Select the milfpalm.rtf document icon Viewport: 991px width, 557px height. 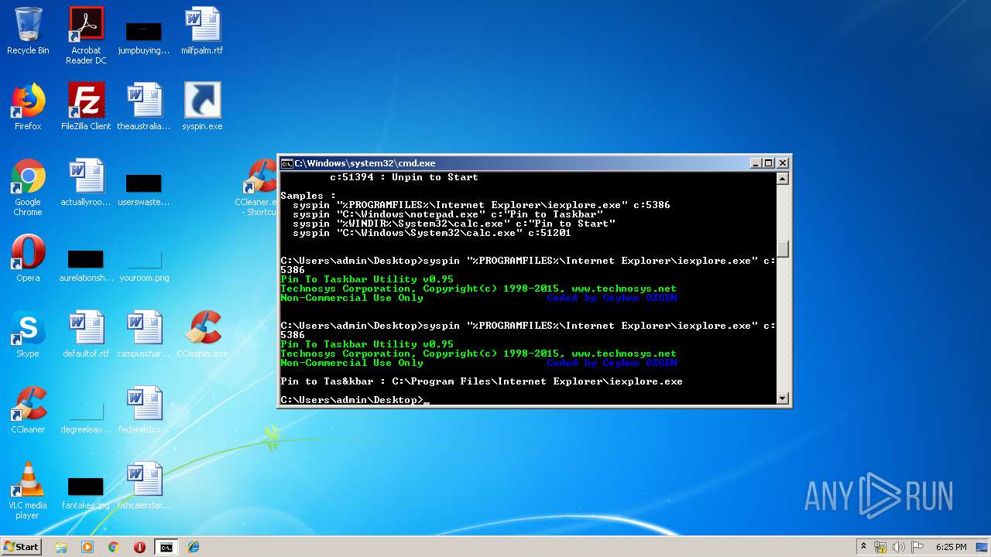pos(202,31)
